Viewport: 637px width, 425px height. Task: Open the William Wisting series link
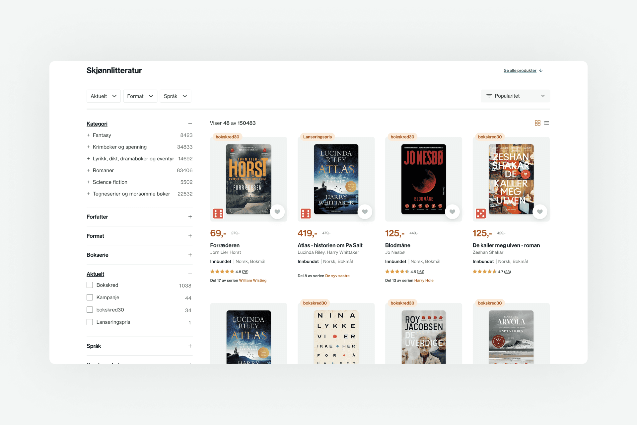[253, 281]
